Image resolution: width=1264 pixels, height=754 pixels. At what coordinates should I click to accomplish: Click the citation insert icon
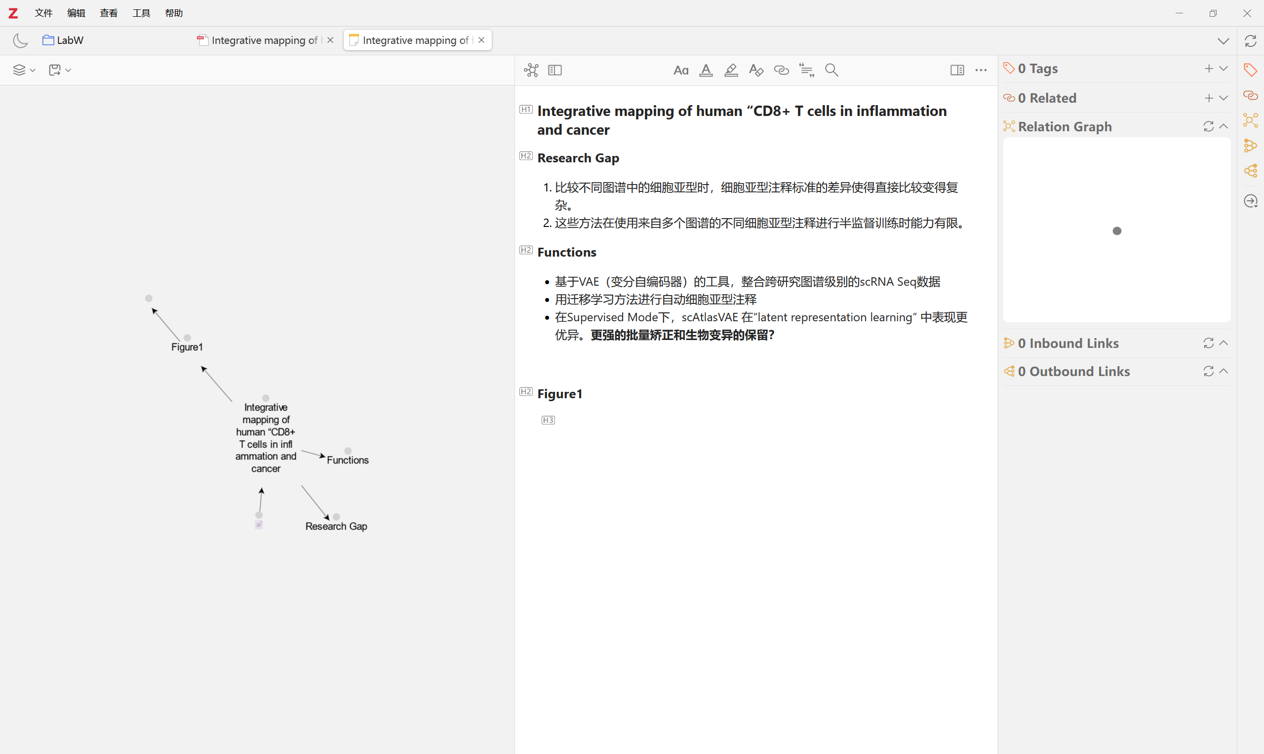click(x=807, y=70)
